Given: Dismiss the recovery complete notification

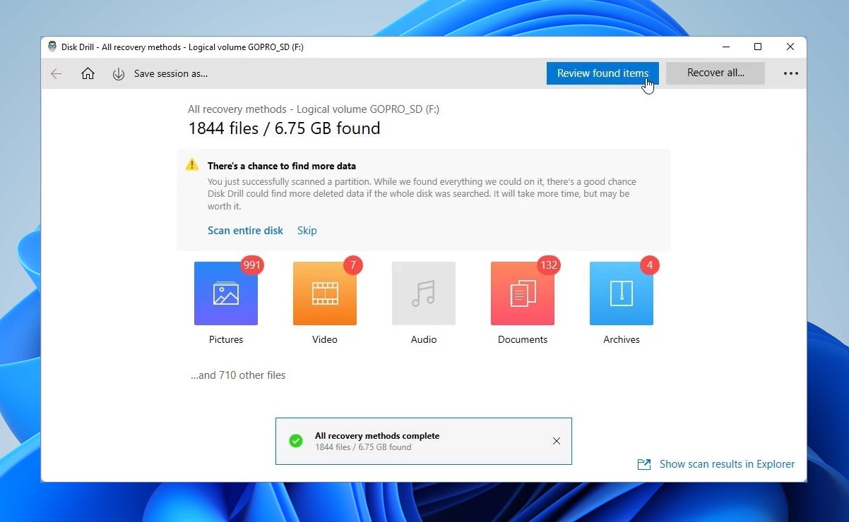Looking at the screenshot, I should (x=557, y=441).
